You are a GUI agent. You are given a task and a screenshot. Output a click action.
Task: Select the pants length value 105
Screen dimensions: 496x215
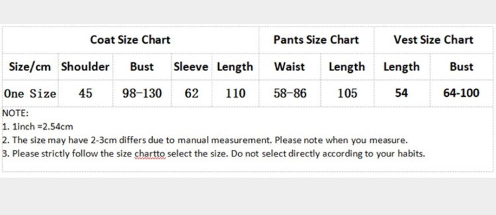347,93
